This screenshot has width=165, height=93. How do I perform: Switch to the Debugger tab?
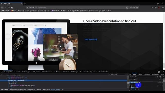(26, 72)
